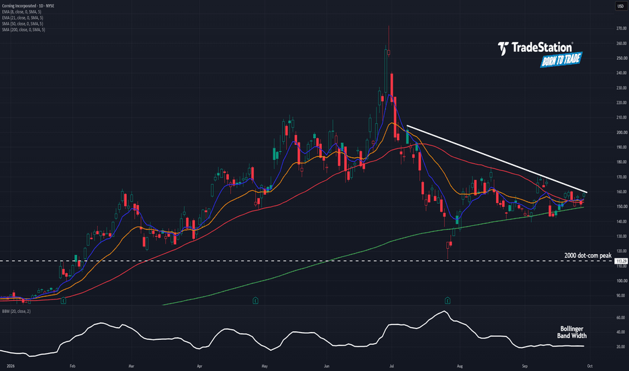This screenshot has width=629, height=371.
Task: Click the 20.00 BBW axis label
Action: pos(621,347)
